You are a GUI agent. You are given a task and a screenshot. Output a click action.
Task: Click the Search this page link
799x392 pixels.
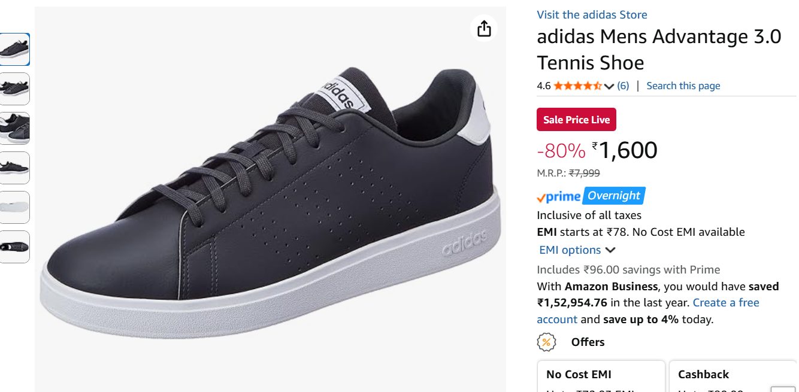point(683,86)
